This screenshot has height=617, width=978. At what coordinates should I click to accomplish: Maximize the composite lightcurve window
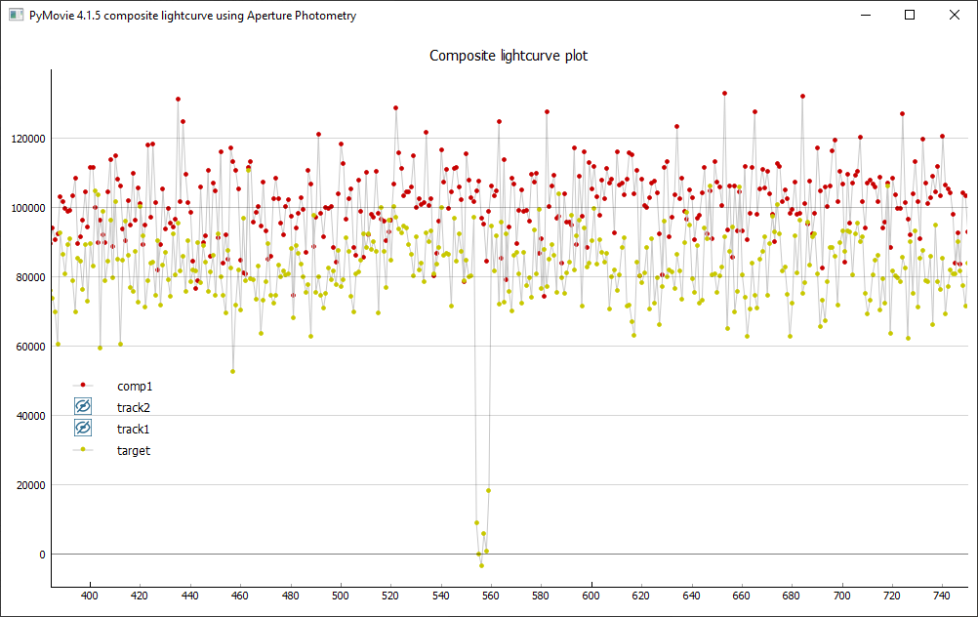911,16
